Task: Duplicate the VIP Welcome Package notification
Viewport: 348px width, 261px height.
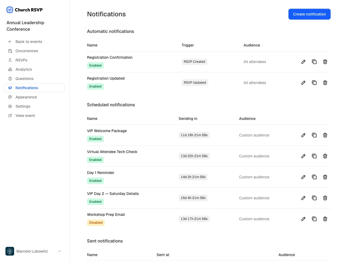Action: coord(314,135)
